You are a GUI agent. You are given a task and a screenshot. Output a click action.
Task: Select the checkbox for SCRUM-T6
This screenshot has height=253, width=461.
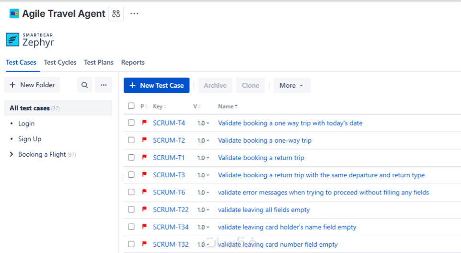pos(131,192)
